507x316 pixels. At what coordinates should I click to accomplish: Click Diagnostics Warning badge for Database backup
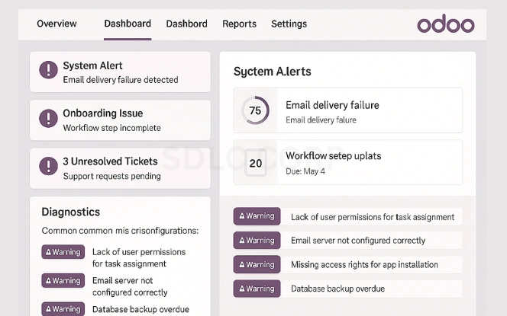click(x=63, y=309)
